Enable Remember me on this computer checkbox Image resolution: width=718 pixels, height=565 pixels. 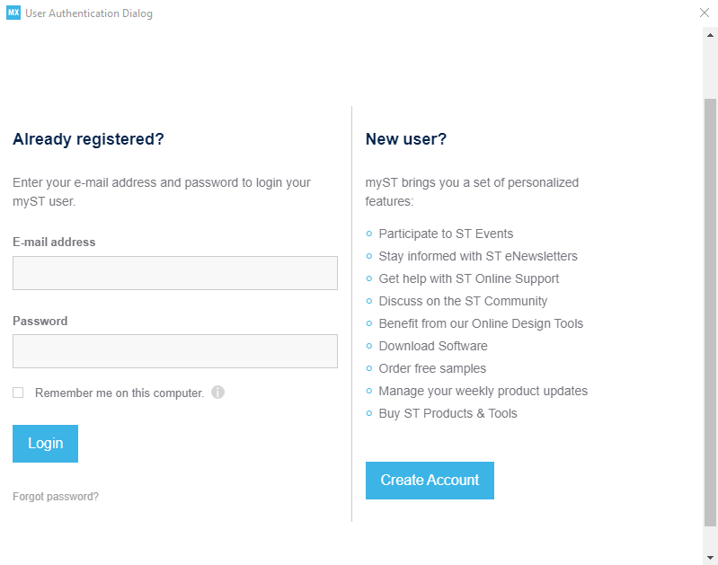tap(18, 393)
